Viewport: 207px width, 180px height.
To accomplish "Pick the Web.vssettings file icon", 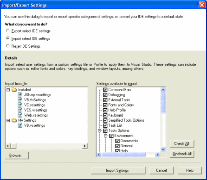I will tap(20, 115).
